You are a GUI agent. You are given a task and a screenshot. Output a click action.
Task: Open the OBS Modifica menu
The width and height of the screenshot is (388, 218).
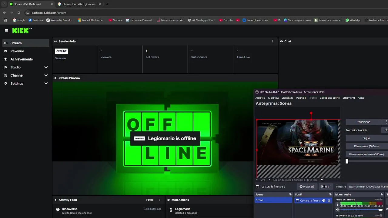(273, 98)
